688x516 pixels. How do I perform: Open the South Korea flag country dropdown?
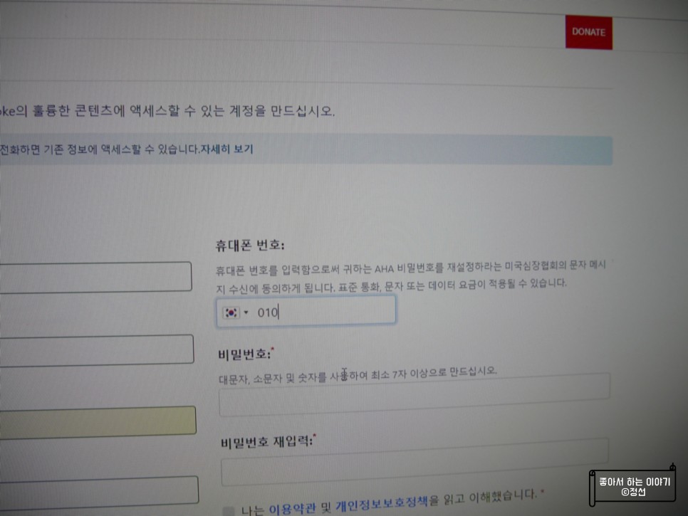[236, 312]
